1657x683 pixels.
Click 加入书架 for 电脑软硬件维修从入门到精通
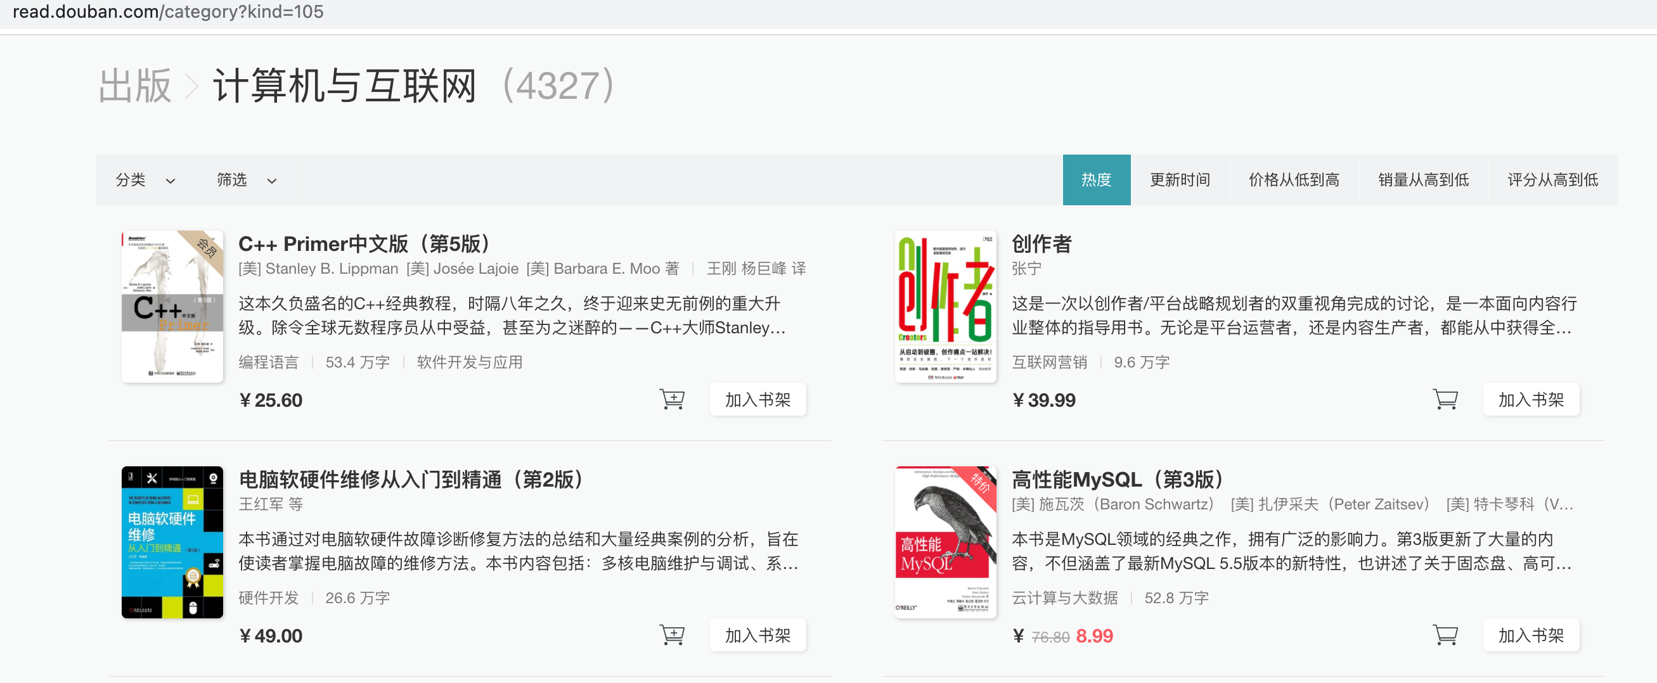(x=758, y=635)
